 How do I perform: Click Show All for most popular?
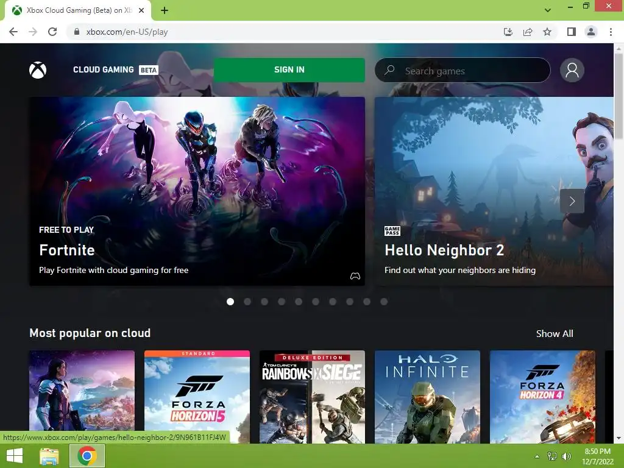pyautogui.click(x=555, y=333)
